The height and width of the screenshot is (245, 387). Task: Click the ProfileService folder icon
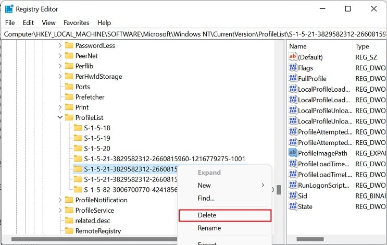click(69, 210)
